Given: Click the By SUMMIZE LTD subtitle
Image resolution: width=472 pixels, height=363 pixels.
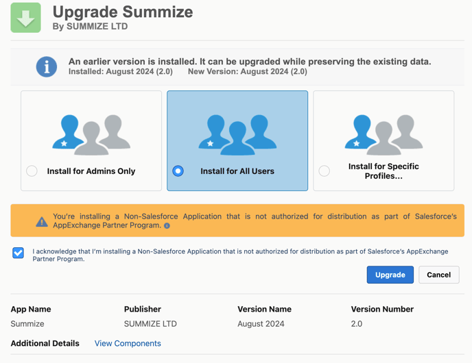Looking at the screenshot, I should [x=90, y=27].
